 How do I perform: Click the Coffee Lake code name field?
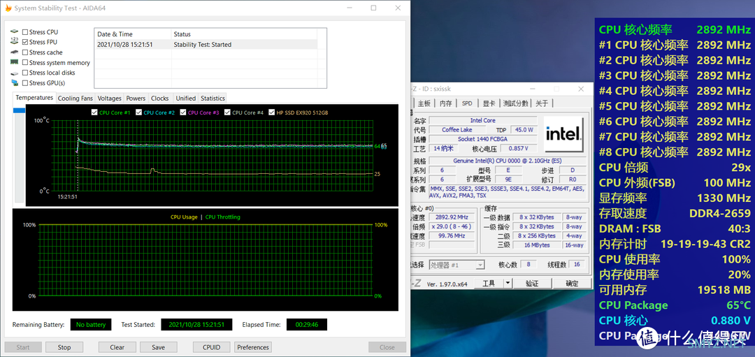[x=457, y=129]
